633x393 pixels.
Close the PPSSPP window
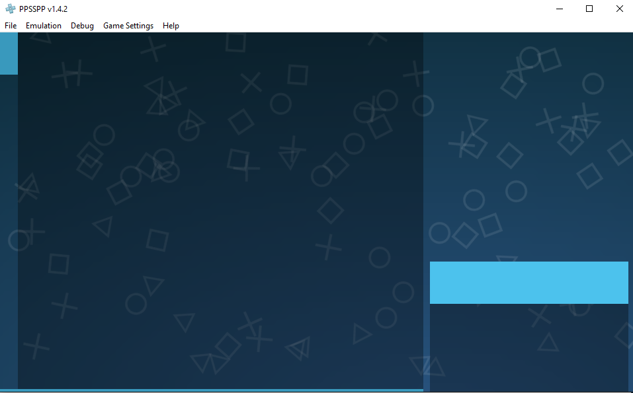pyautogui.click(x=619, y=9)
